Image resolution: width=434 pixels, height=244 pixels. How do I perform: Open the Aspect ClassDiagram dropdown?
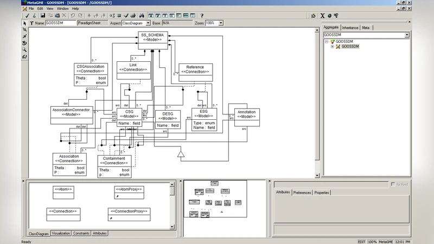click(146, 23)
